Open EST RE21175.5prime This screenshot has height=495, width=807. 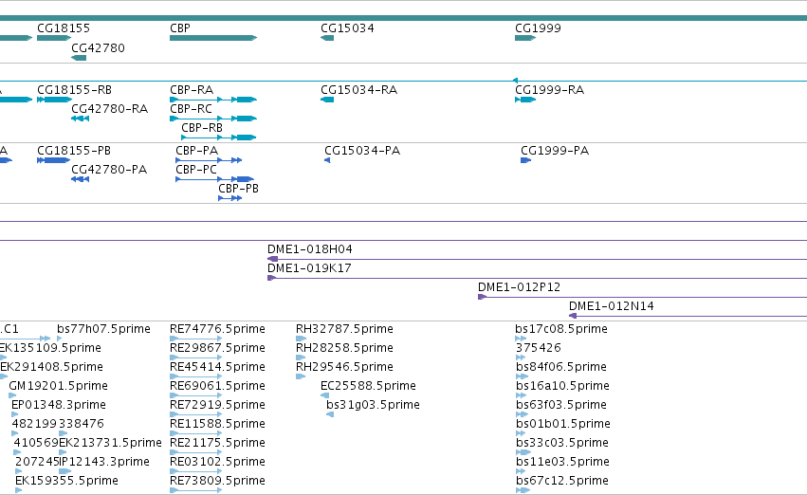coord(217,443)
